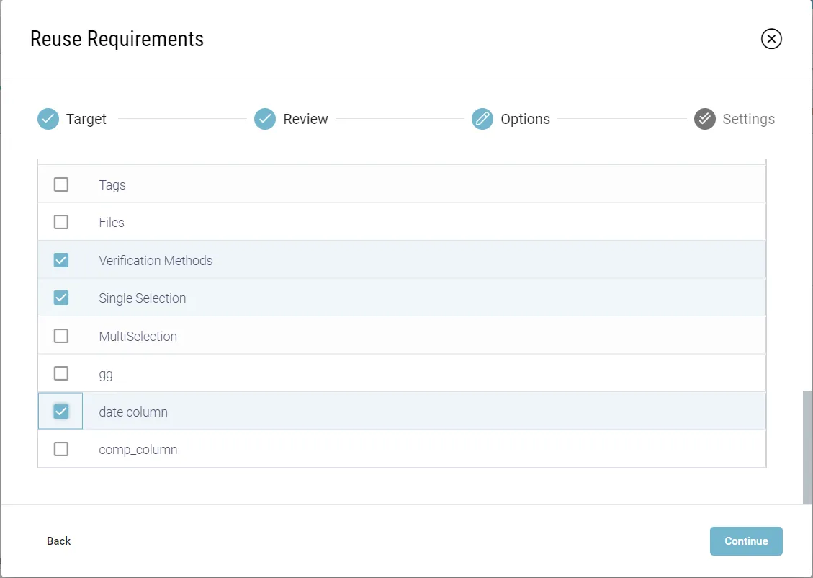The height and width of the screenshot is (578, 813).
Task: Enable the gg checkbox
Action: pyautogui.click(x=61, y=373)
